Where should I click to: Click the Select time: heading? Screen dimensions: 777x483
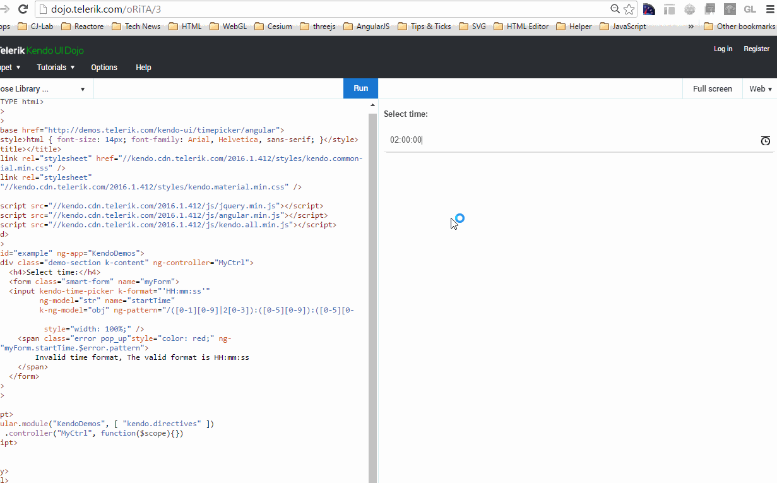pyautogui.click(x=406, y=114)
